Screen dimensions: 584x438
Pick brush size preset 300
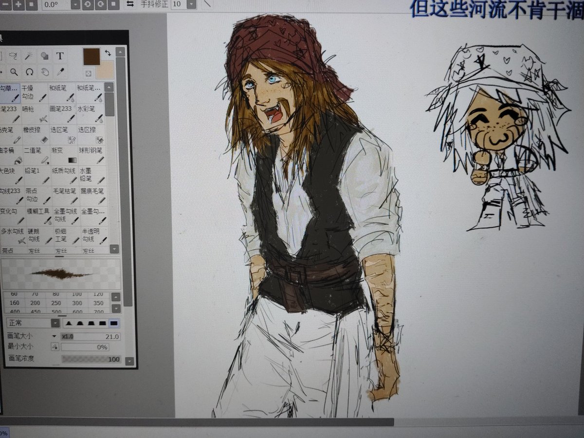pos(77,303)
